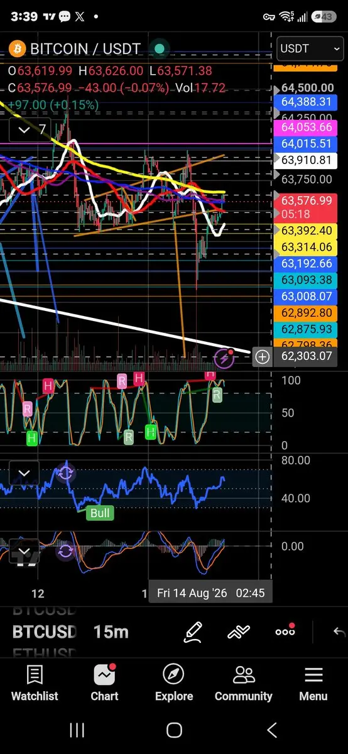This screenshot has width=348, height=754.
Task: Toggle the green market status dot
Action: point(160,48)
